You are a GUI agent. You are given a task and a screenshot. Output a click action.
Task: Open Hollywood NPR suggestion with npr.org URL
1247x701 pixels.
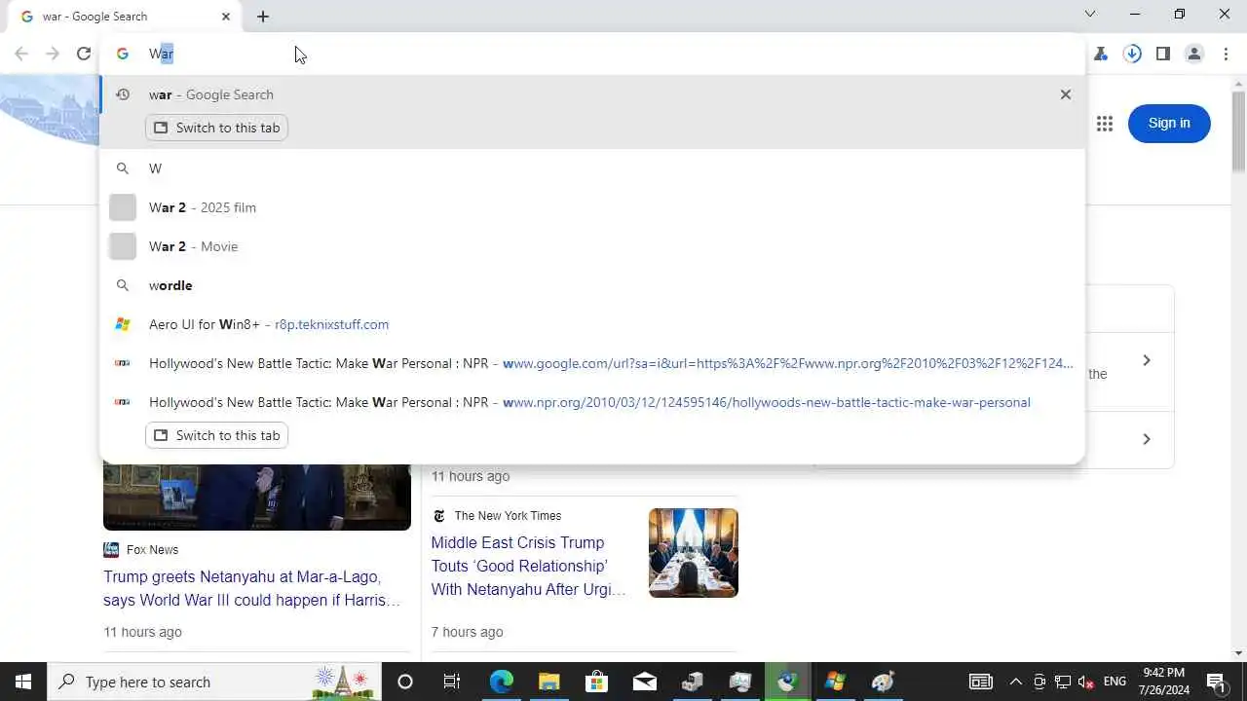(592, 402)
